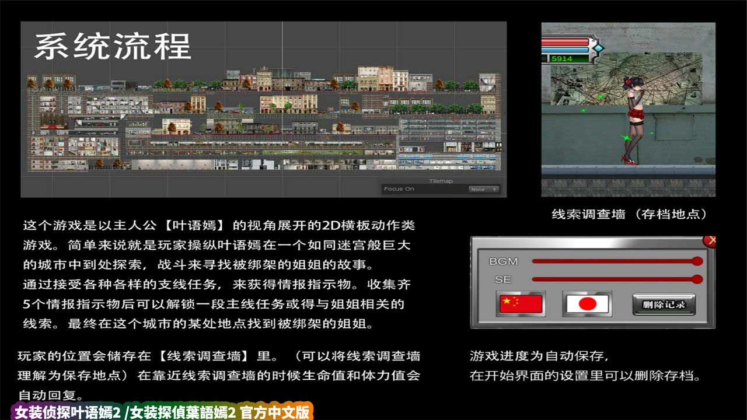
Task: Adjust the BGM volume slider
Action: coord(617,261)
